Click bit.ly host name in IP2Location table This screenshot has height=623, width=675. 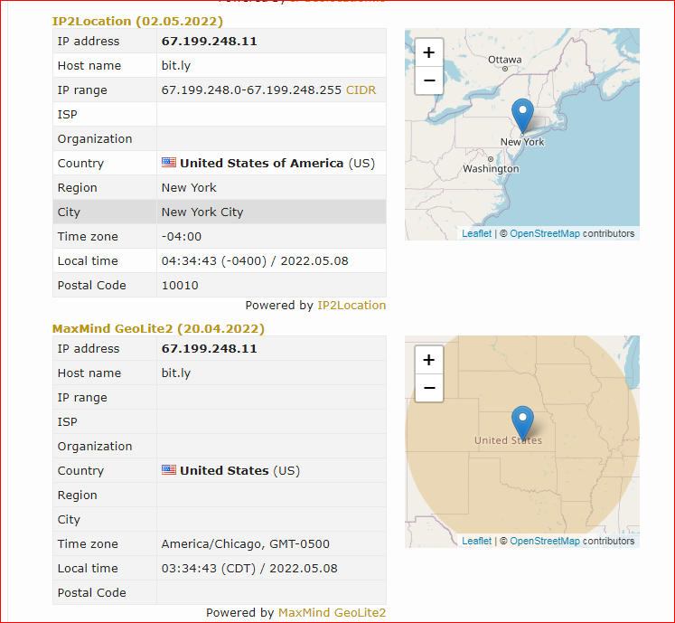click(176, 65)
